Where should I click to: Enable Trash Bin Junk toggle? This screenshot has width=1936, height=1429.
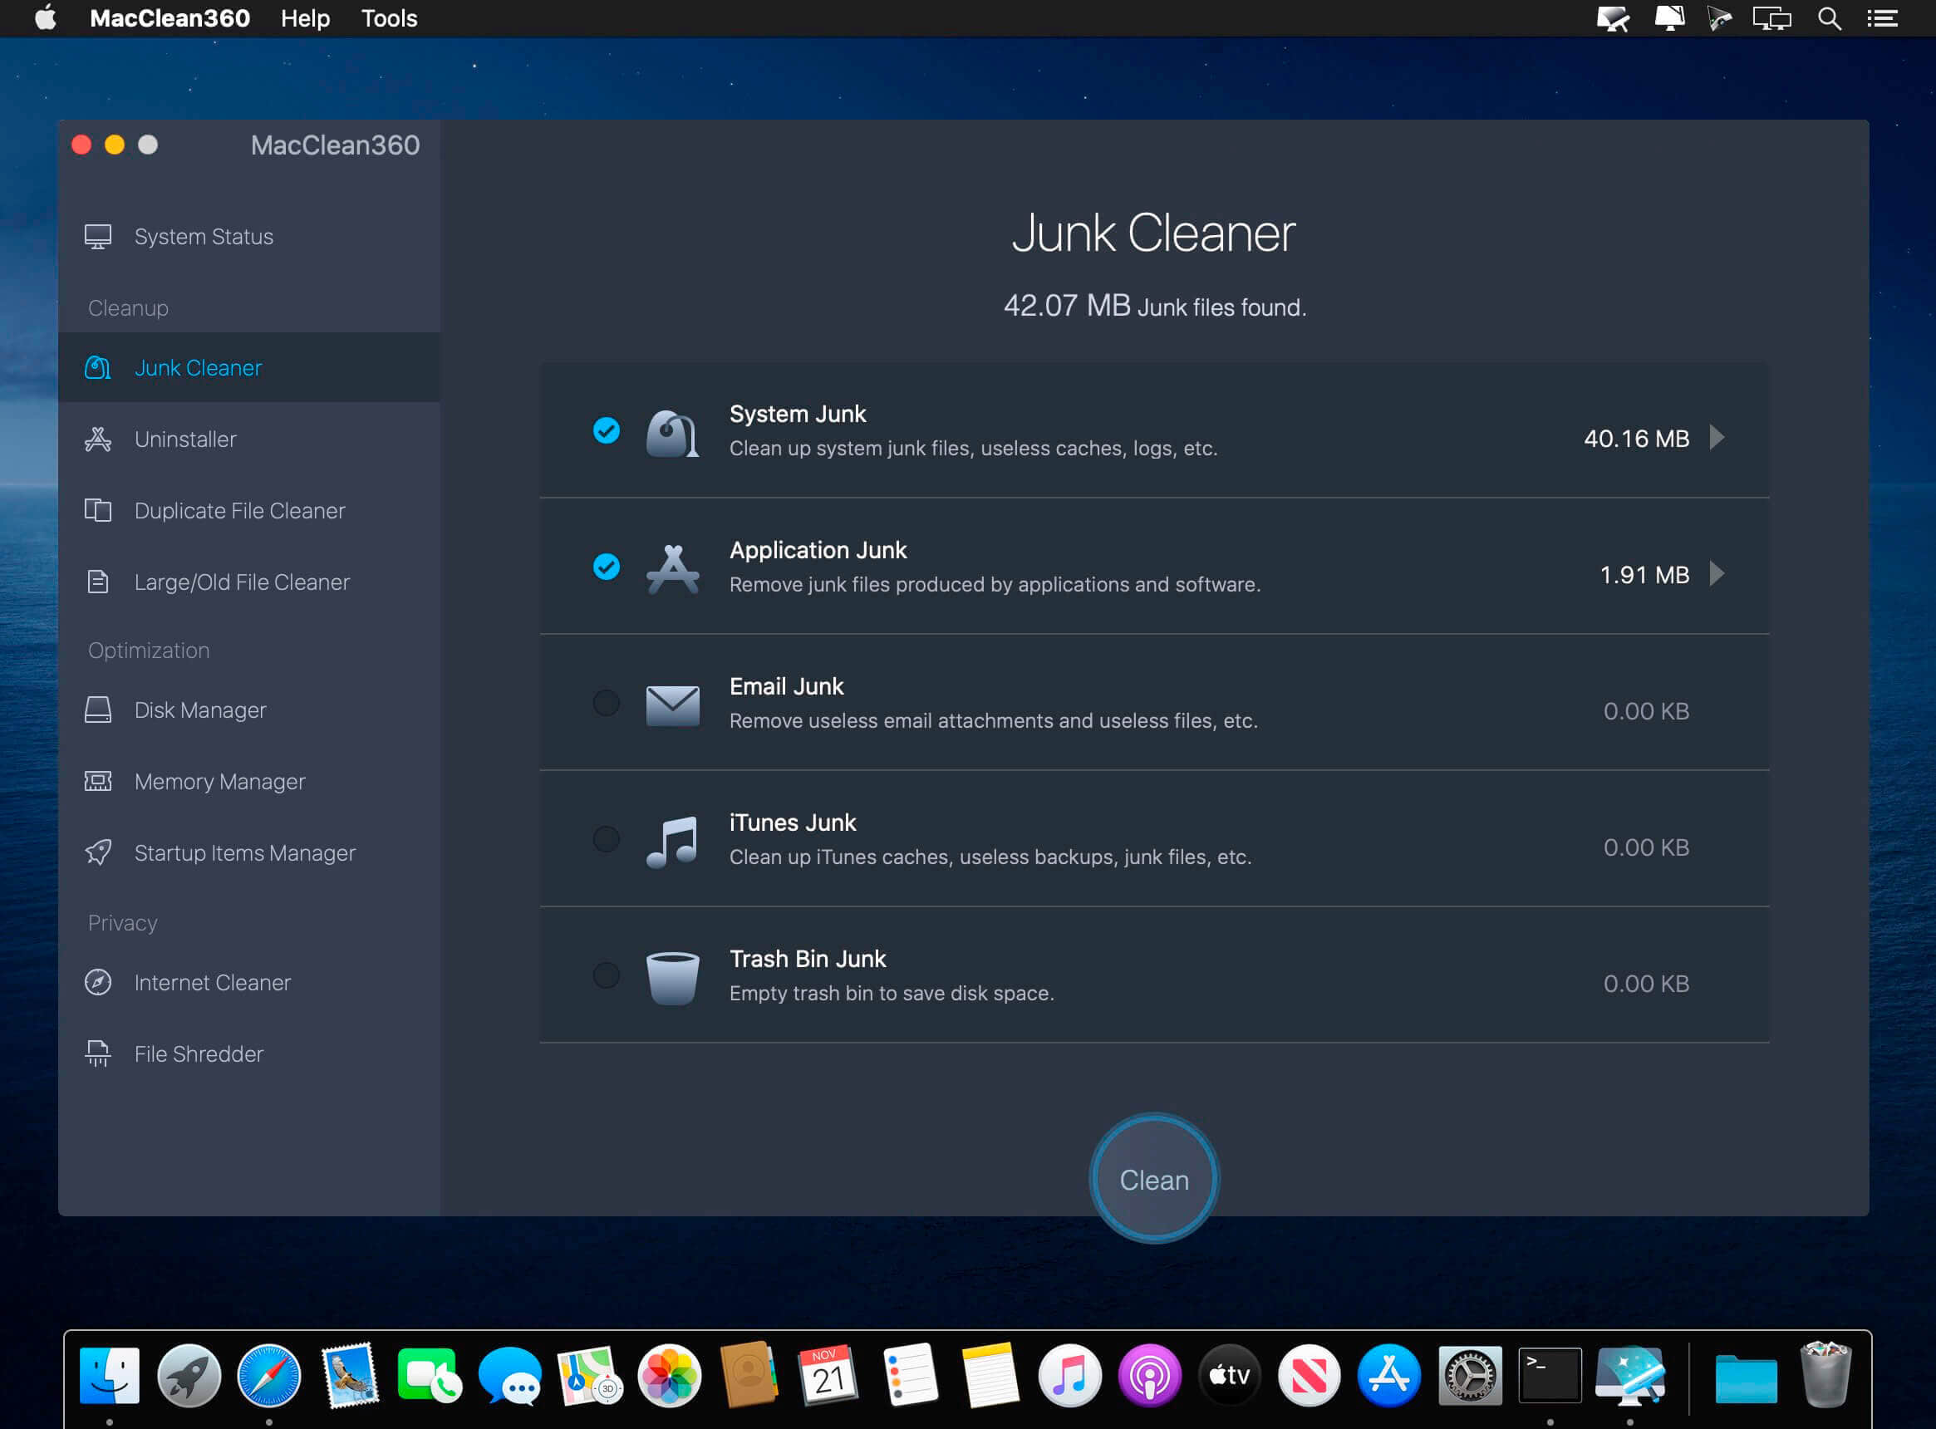[x=606, y=974]
